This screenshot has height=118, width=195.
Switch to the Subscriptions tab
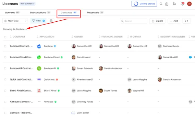tap(40, 13)
